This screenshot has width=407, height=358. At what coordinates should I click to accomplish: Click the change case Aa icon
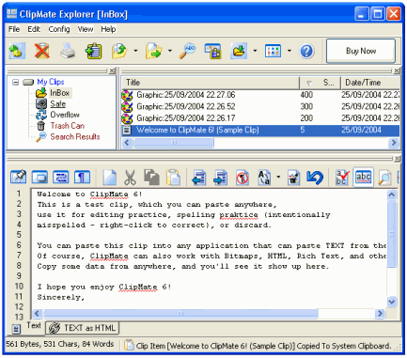coord(264,178)
